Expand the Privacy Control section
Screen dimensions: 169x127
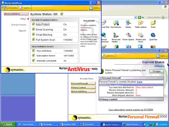tap(99, 99)
